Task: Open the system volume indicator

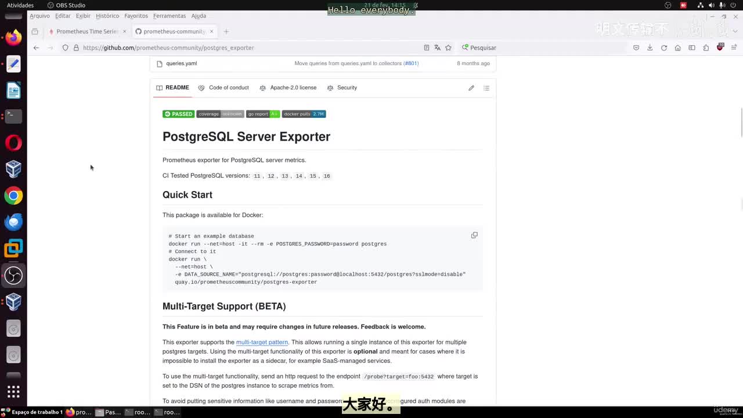Action: 712,5
